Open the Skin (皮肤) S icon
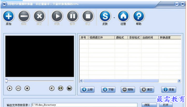The width and height of the screenshot is (187, 107). (x=105, y=16)
